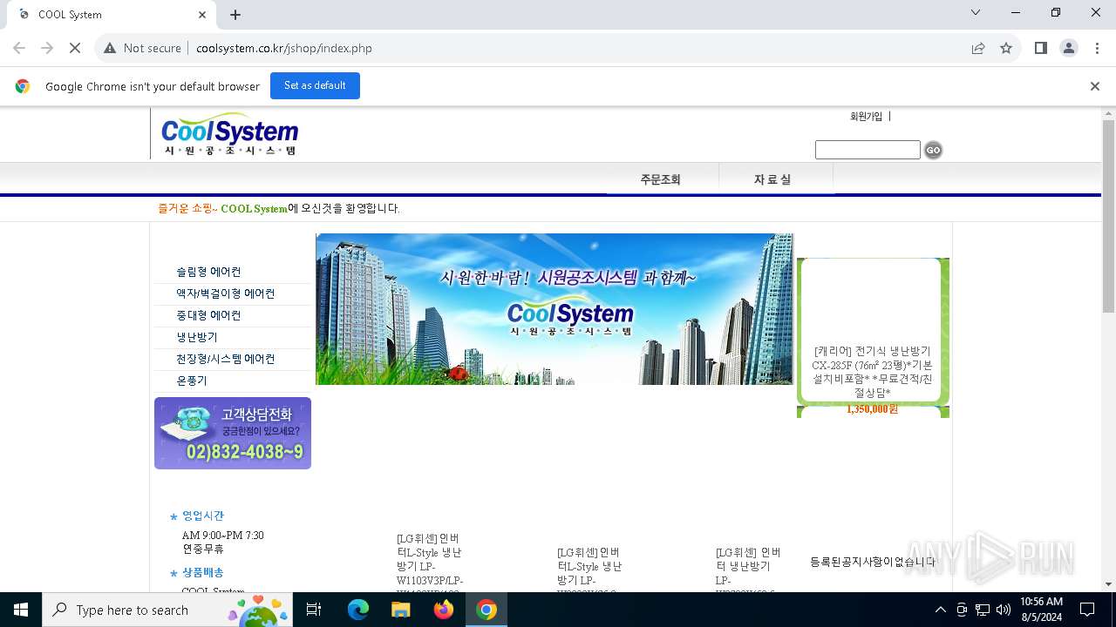Open the 캐리어 전기식 냉난방기 CX-285F product

[872, 372]
